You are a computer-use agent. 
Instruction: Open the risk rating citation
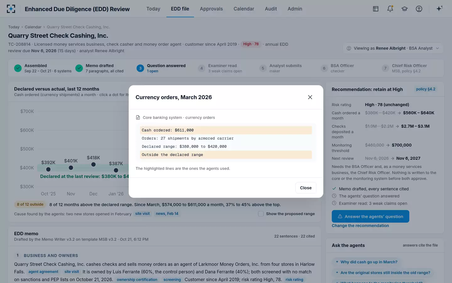pos(294,280)
